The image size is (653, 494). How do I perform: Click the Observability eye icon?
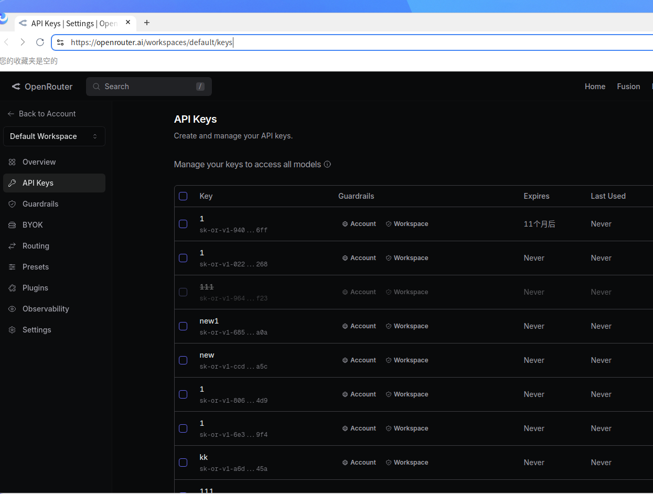click(x=12, y=309)
